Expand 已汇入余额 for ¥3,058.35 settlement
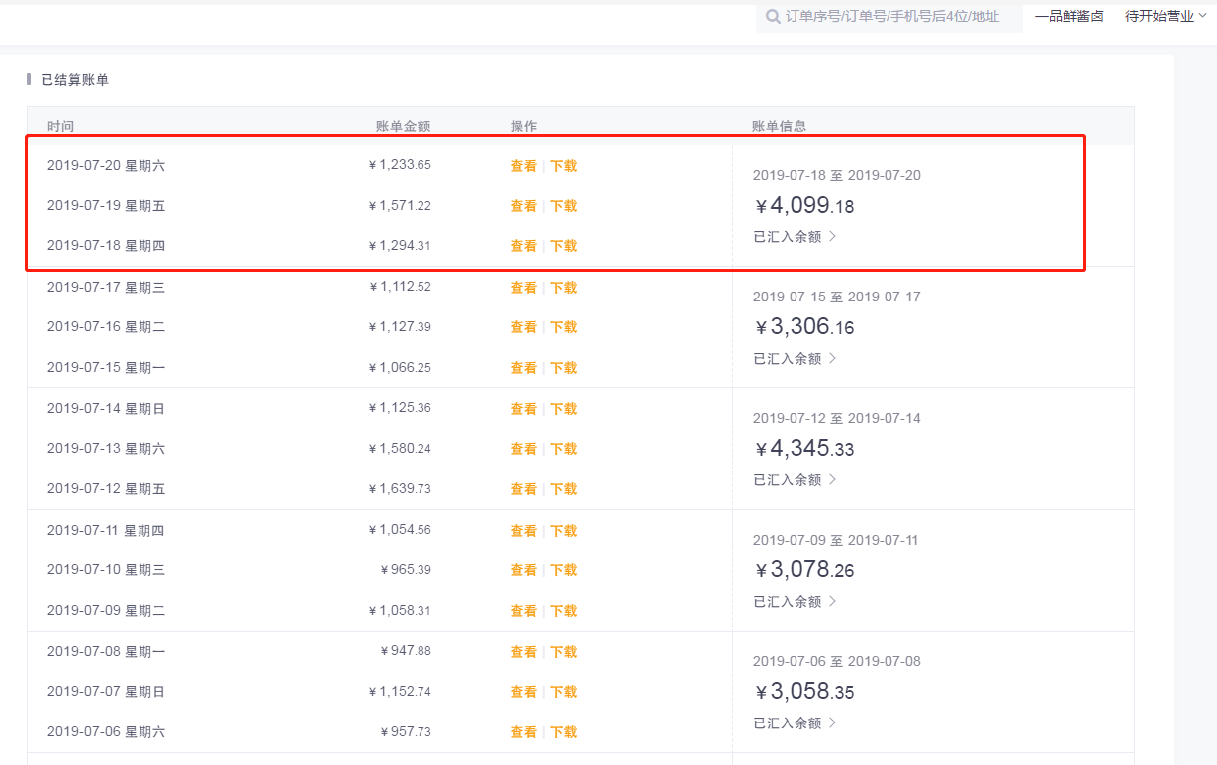This screenshot has height=765, width=1217. [796, 723]
